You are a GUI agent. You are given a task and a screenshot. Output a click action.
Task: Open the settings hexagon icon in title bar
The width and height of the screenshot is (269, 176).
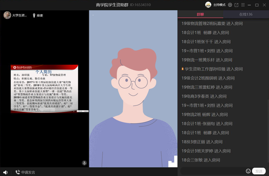230,5
